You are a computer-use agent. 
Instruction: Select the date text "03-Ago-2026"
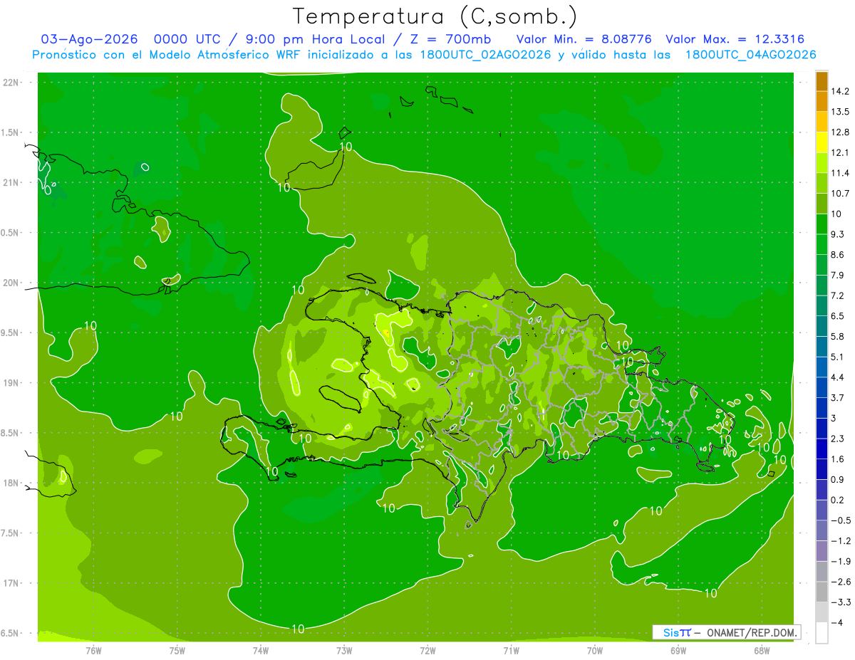pyautogui.click(x=89, y=39)
